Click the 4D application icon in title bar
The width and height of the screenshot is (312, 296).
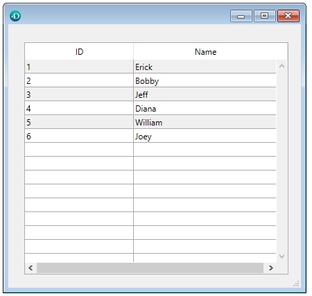tap(15, 16)
